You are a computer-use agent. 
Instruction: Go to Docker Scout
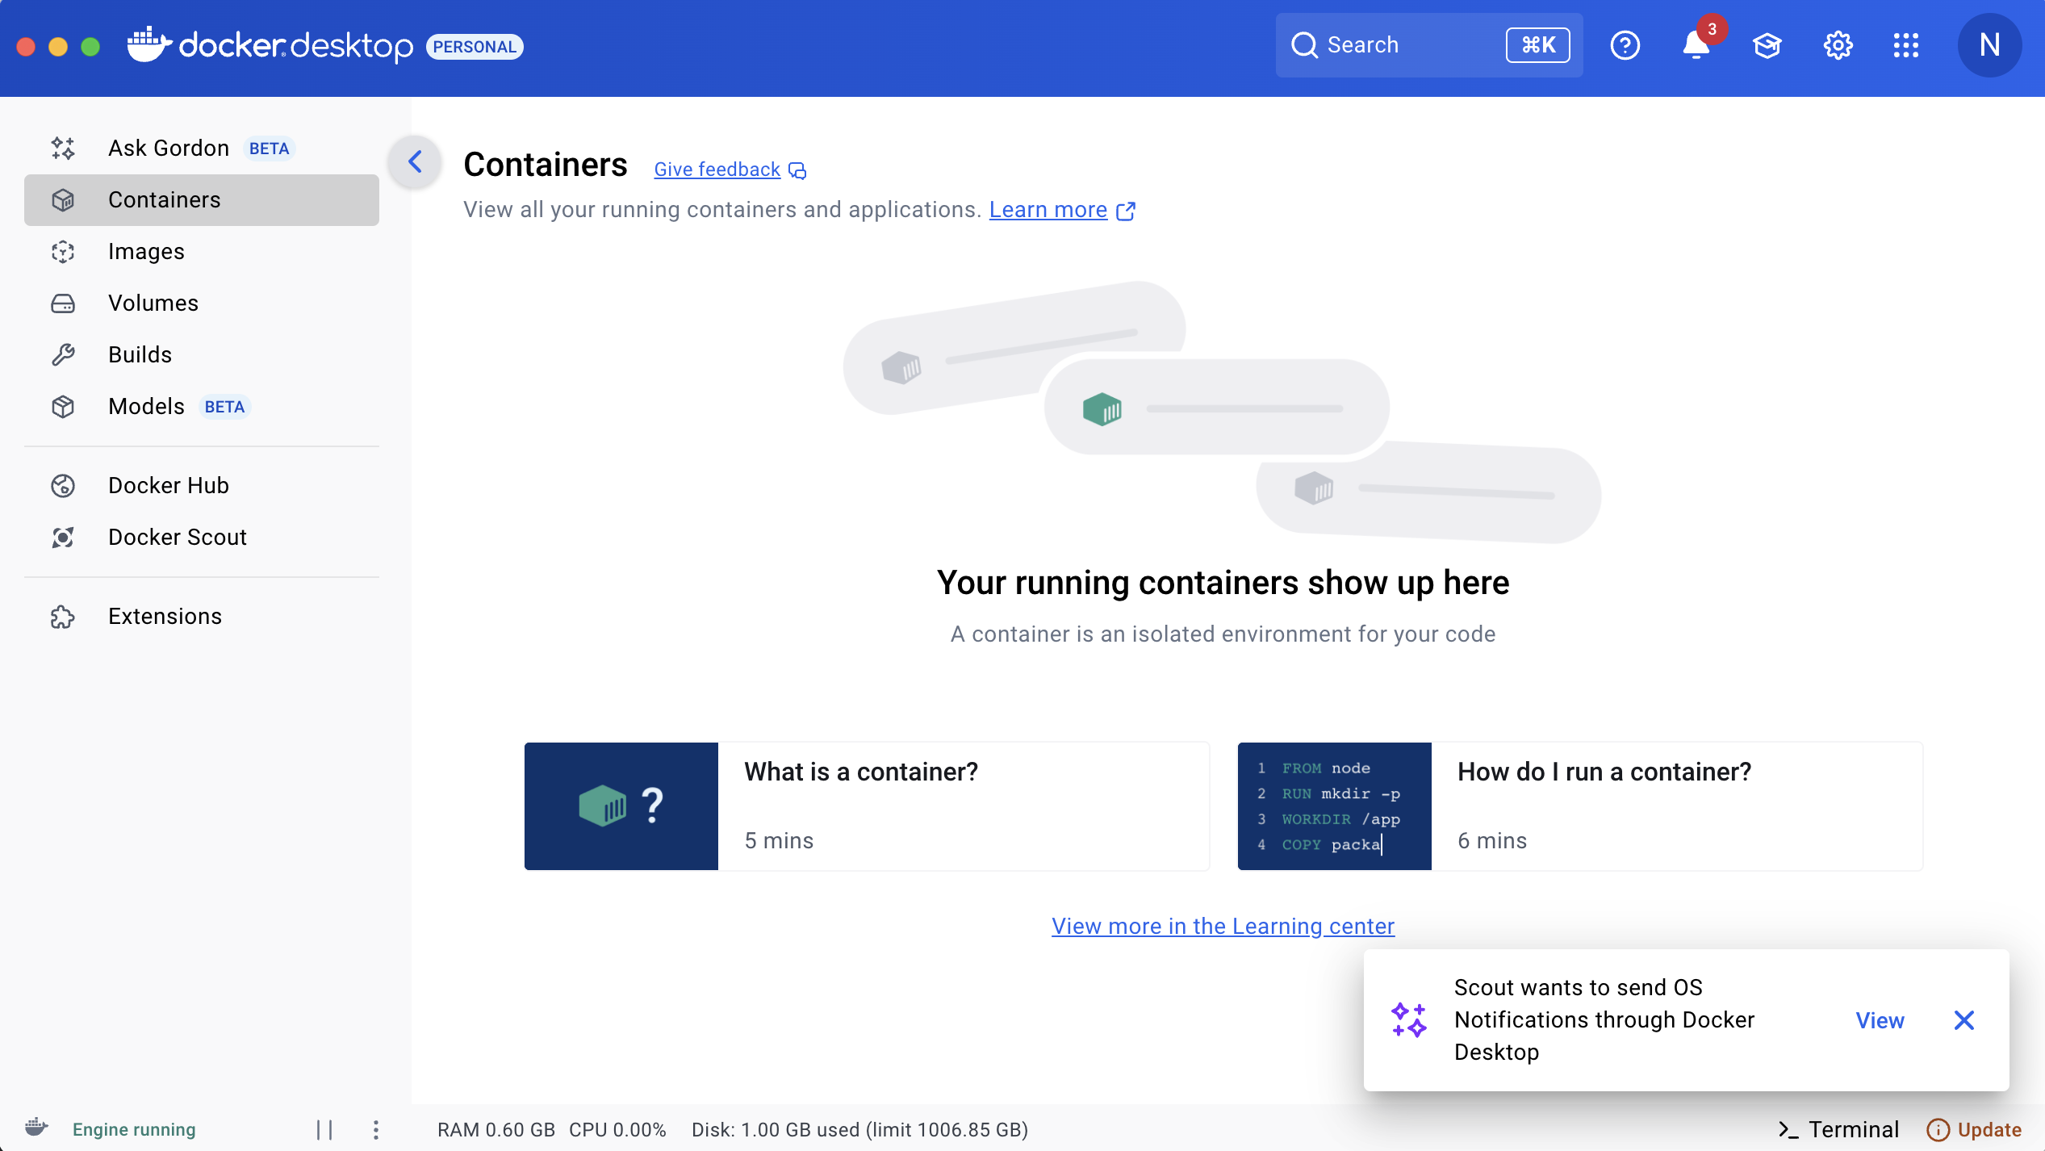(x=202, y=537)
